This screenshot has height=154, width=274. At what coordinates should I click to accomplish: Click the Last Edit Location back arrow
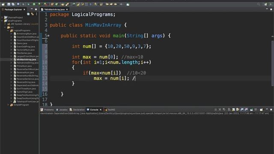click(107, 4)
